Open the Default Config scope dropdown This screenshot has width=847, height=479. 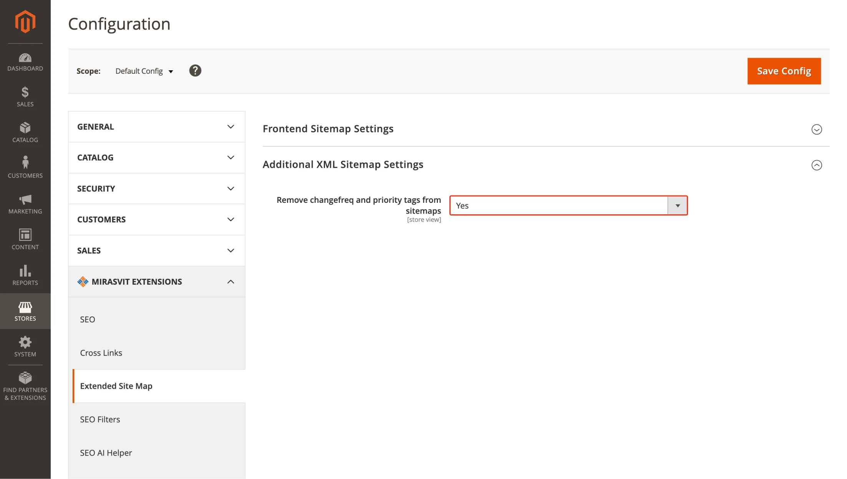pyautogui.click(x=144, y=71)
